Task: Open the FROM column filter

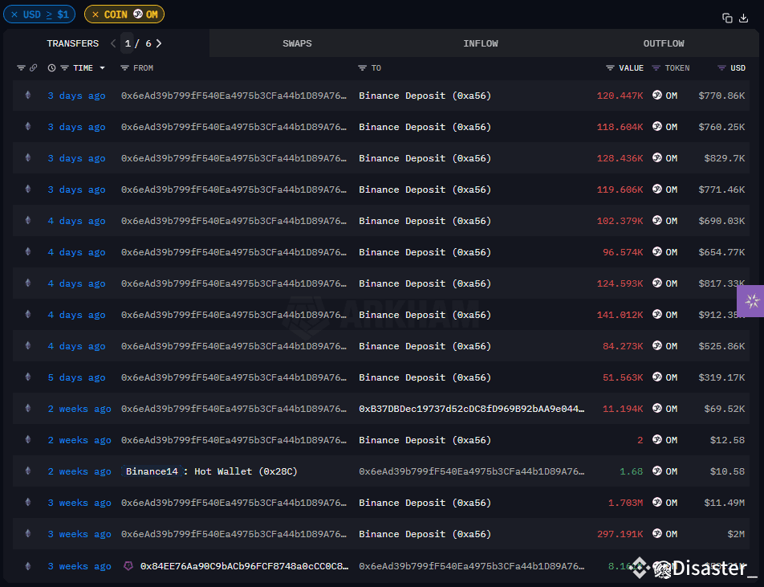Action: coord(124,67)
